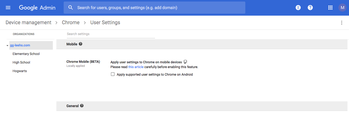Select Hogwarts organization
The image size is (349, 119).
click(20, 71)
